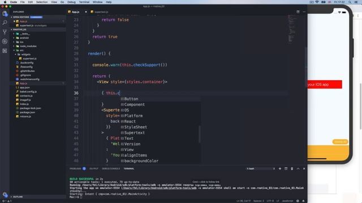This screenshot has width=362, height=203.
Task: Open Spotlight search in macOS menu bar
Action: pyautogui.click(x=350, y=2)
